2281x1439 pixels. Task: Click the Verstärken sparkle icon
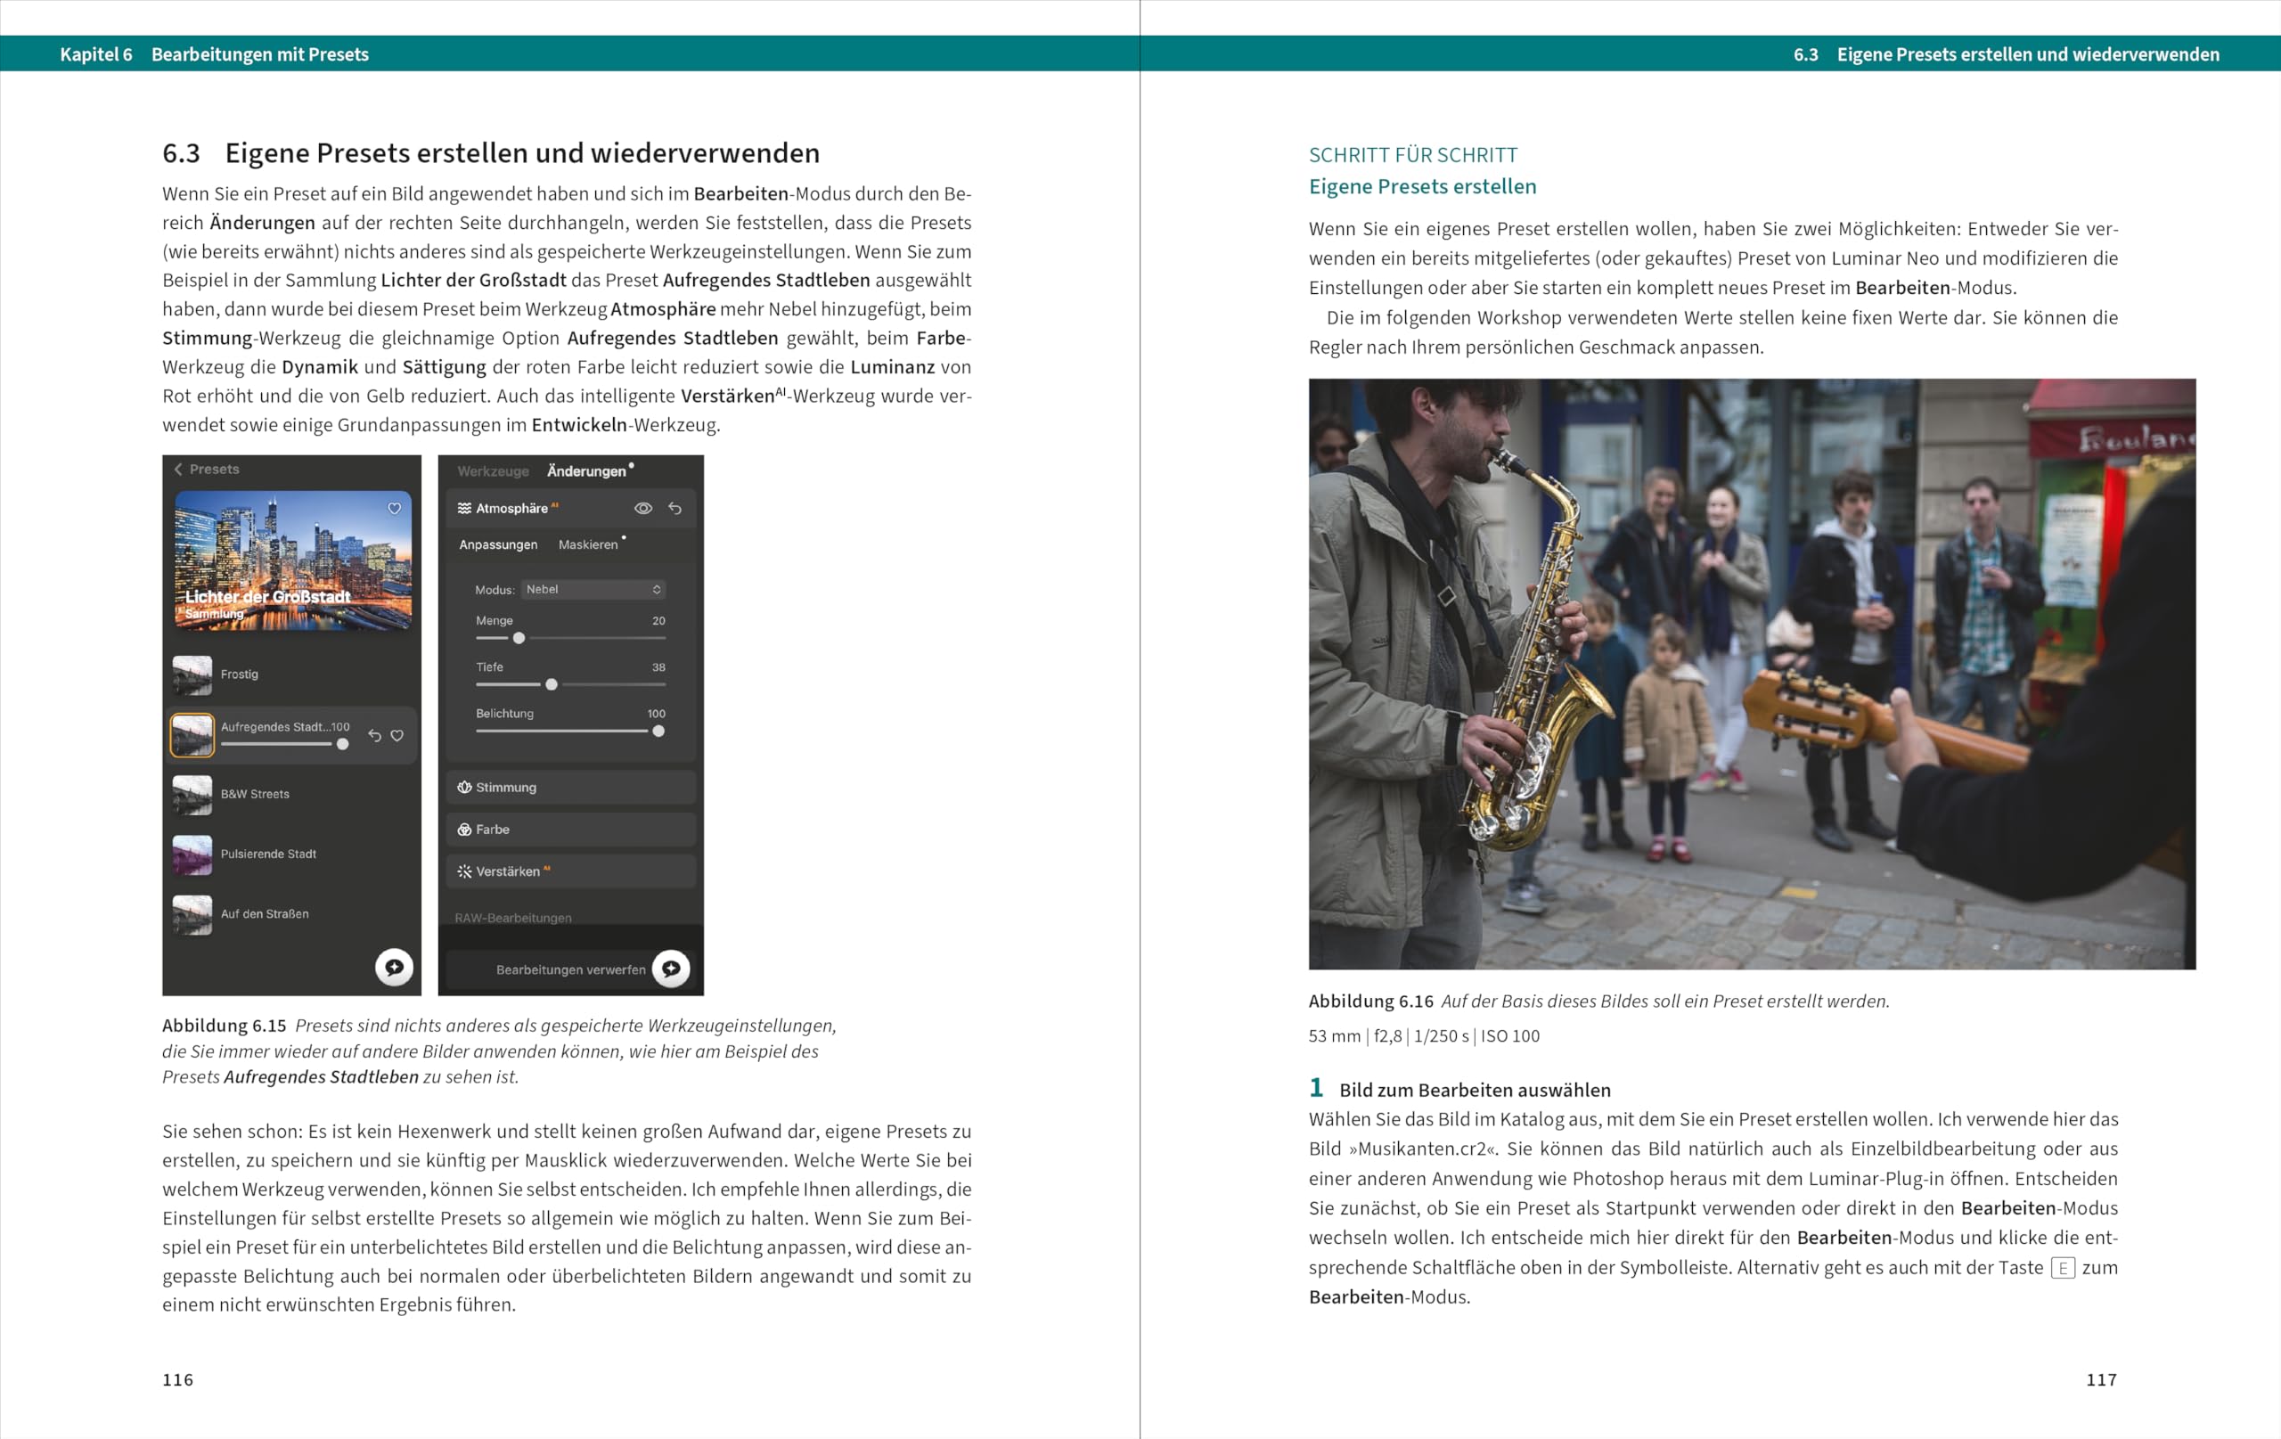(464, 871)
